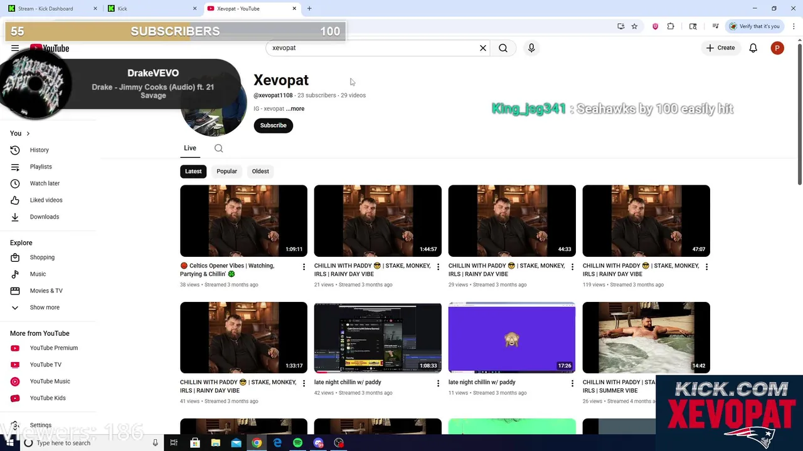Open the 14:42 hot tub video thumbnail
The width and height of the screenshot is (803, 451).
(x=646, y=337)
